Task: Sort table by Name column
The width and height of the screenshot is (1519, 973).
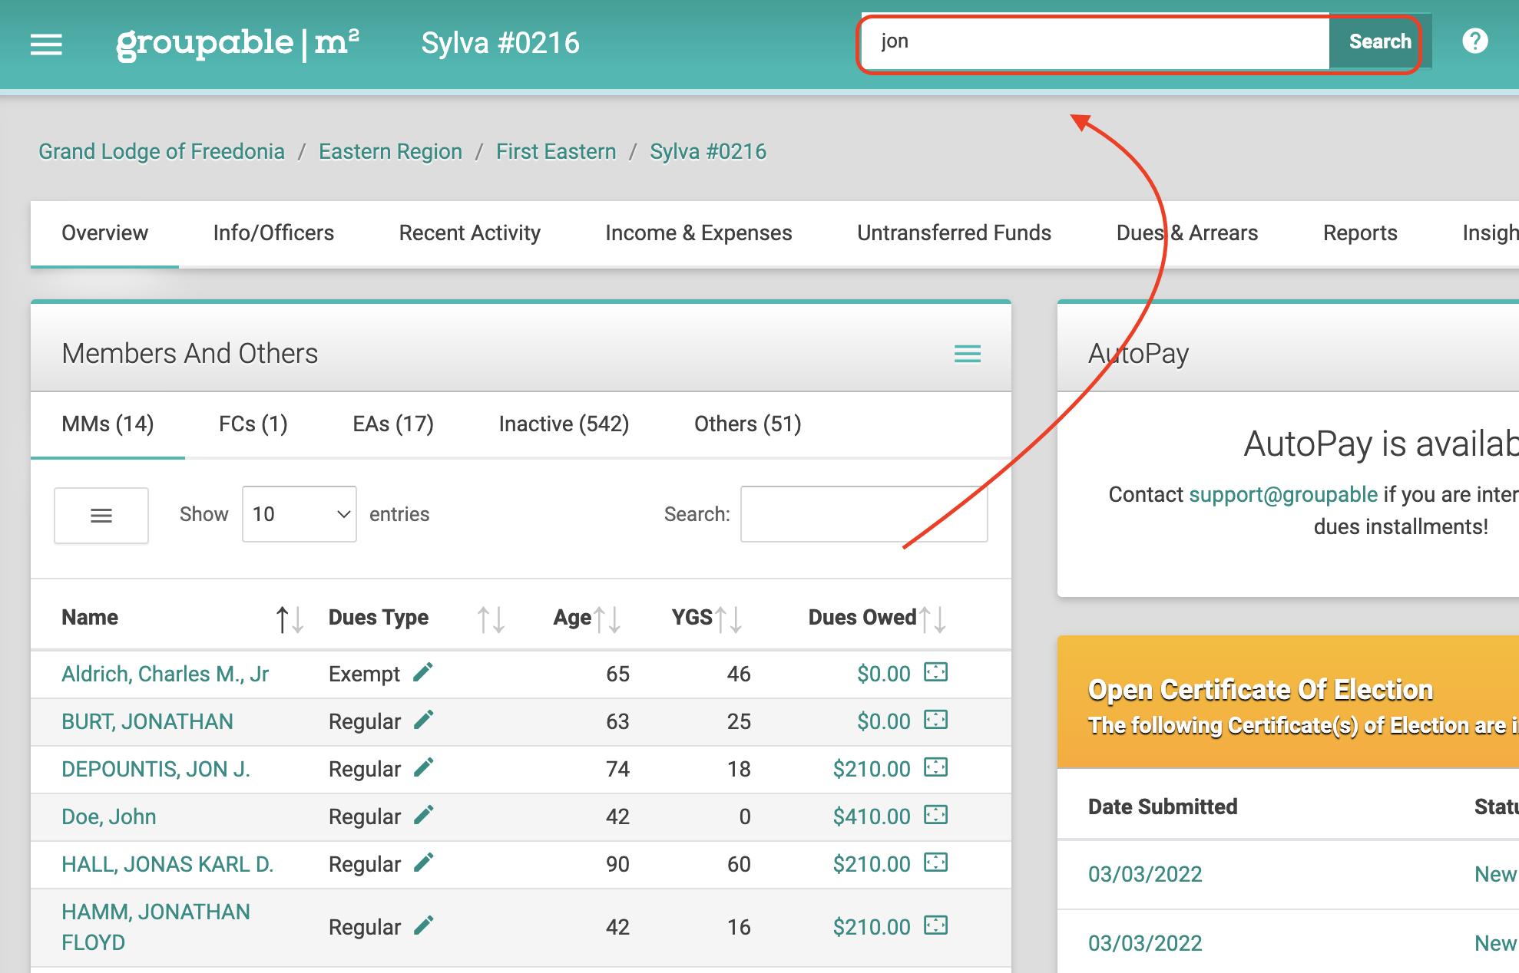Action: click(x=290, y=618)
